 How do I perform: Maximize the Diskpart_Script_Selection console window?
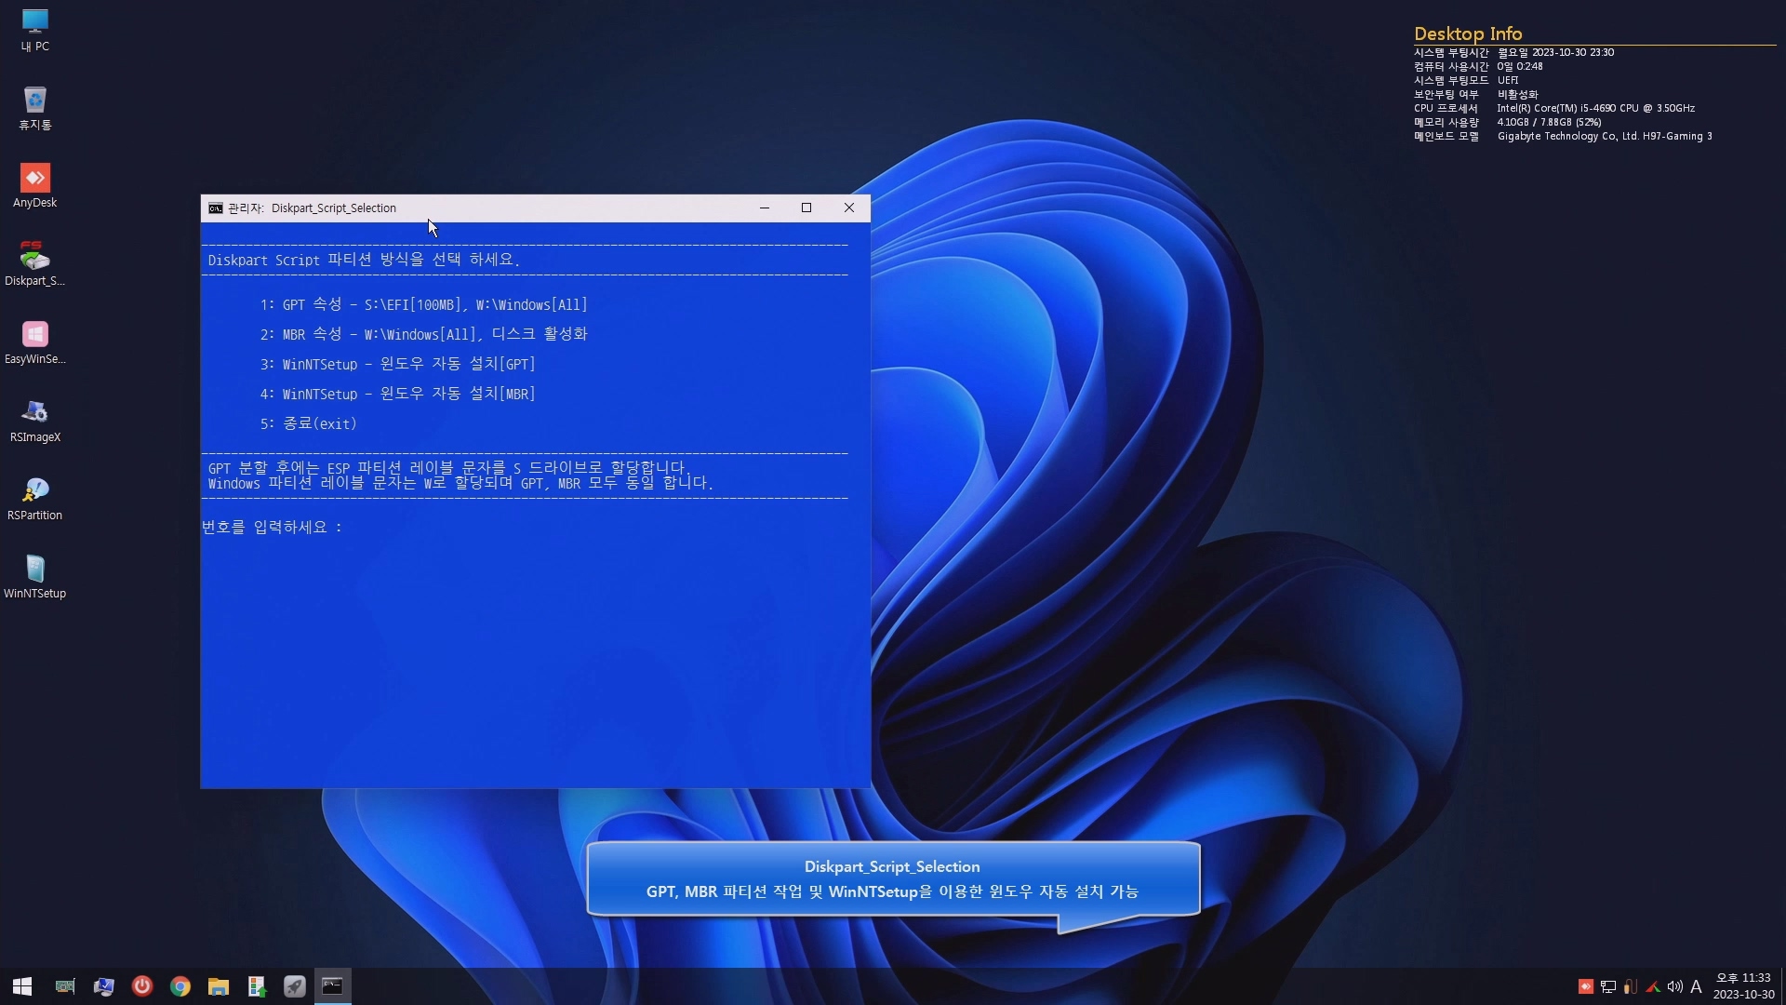(x=806, y=208)
